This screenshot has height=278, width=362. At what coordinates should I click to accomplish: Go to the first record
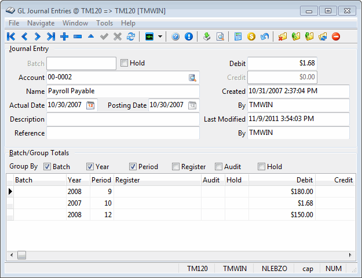click(x=11, y=36)
